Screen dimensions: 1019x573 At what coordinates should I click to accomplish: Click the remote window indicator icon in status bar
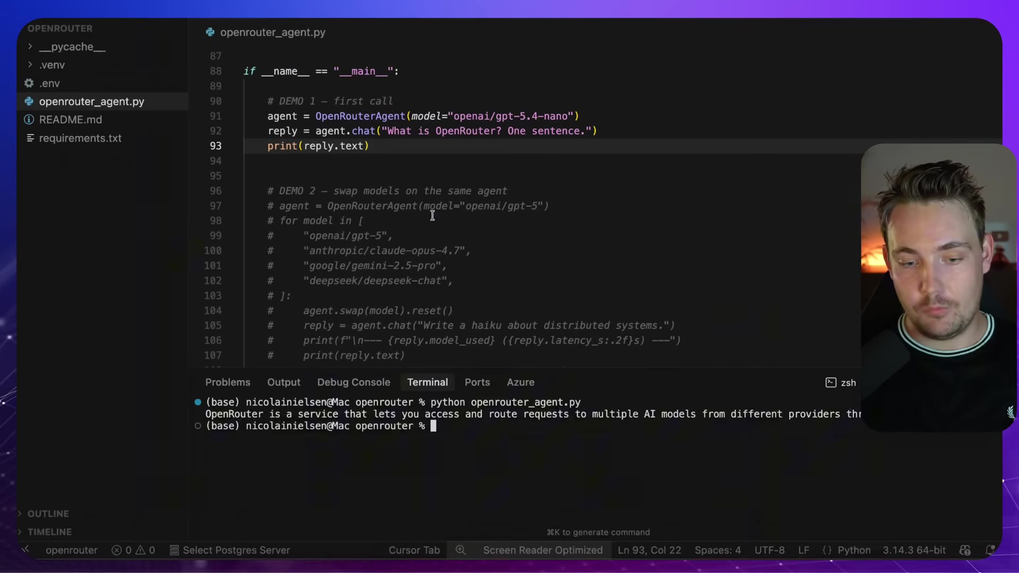click(25, 550)
